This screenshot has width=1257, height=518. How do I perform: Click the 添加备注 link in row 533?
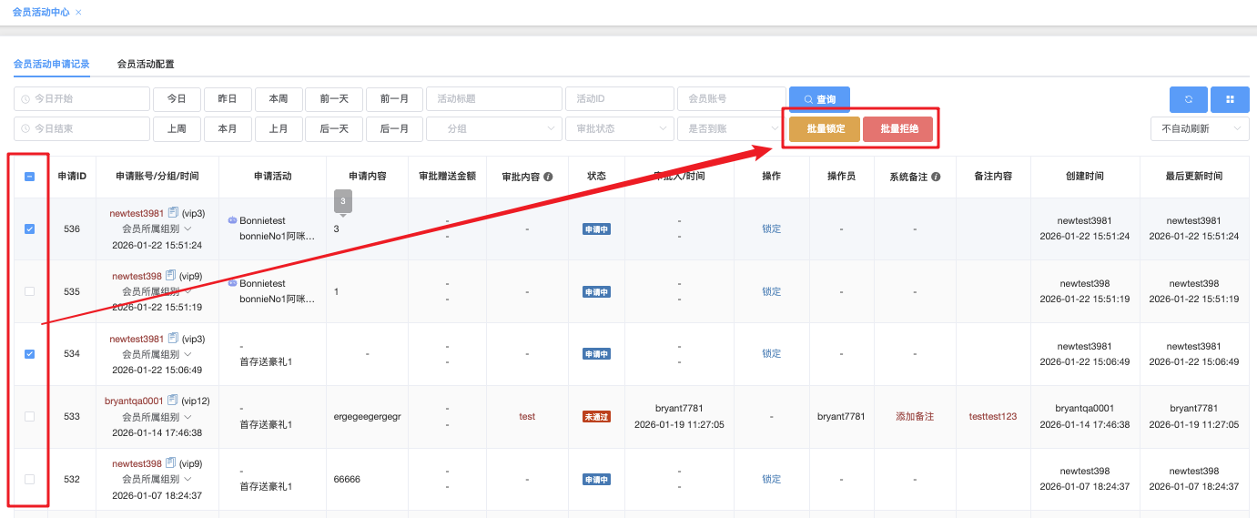point(915,416)
